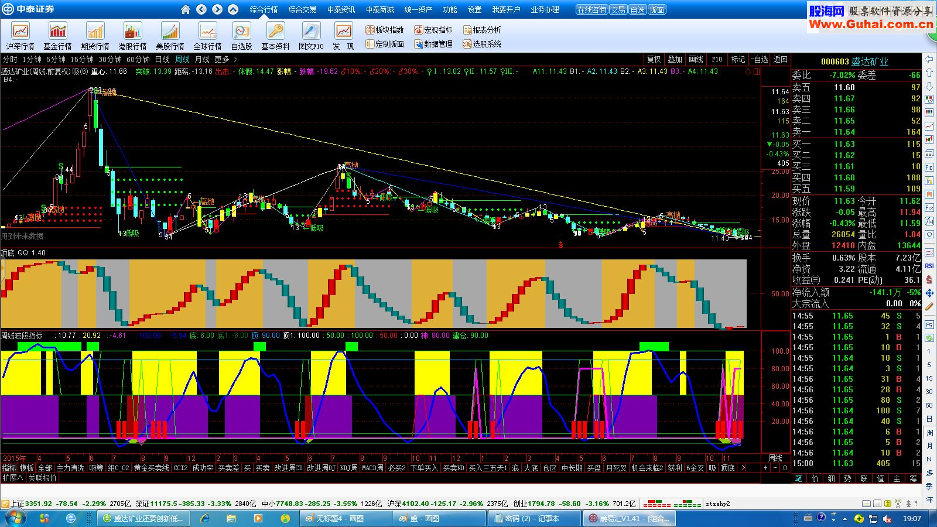Click the 复权 button above chart
This screenshot has height=527, width=937.
pos(654,59)
